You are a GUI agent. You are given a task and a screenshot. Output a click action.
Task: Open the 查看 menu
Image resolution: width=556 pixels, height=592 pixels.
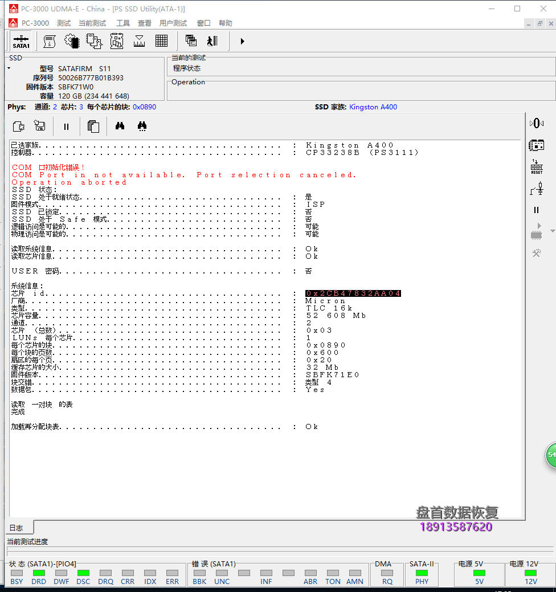click(144, 23)
